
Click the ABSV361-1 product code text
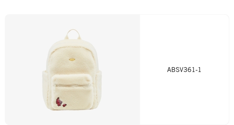tap(184, 70)
